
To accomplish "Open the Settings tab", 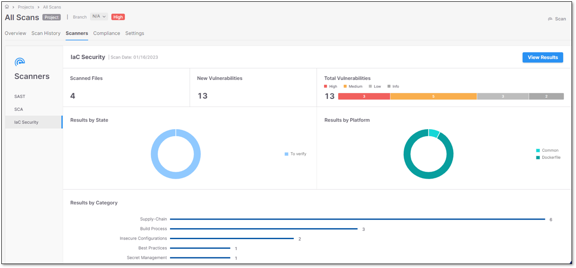I will point(134,33).
